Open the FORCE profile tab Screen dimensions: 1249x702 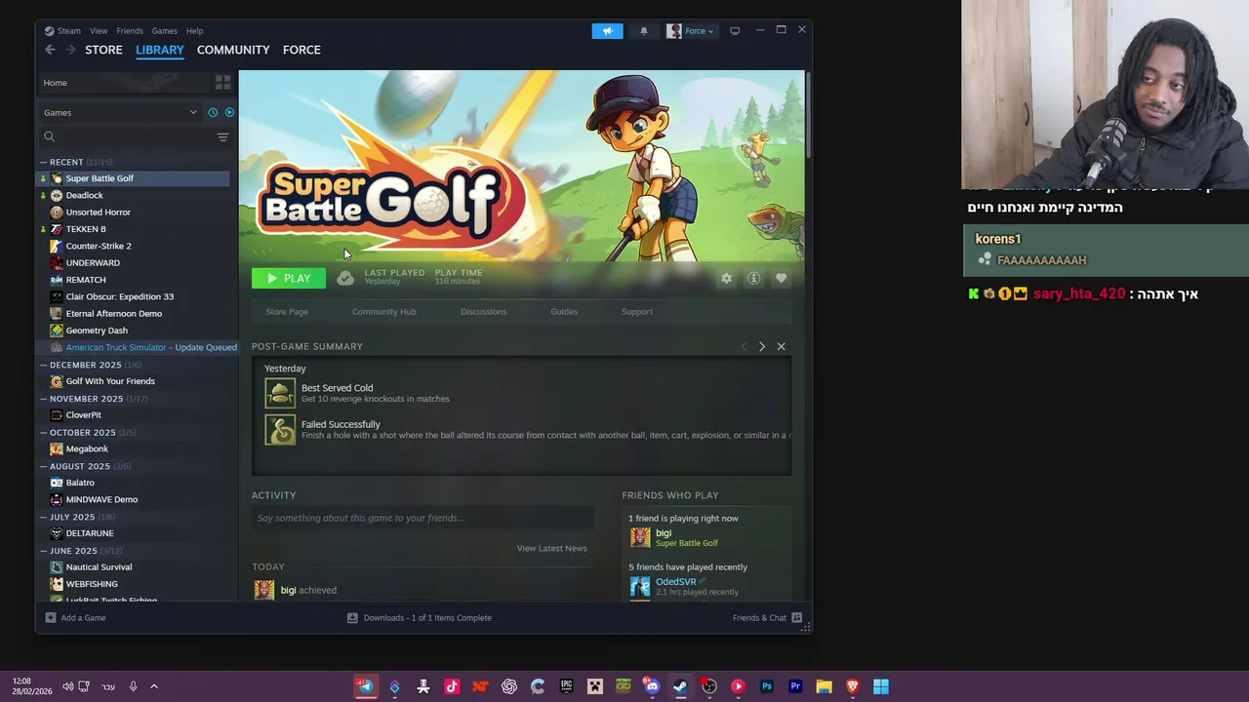coord(302,50)
